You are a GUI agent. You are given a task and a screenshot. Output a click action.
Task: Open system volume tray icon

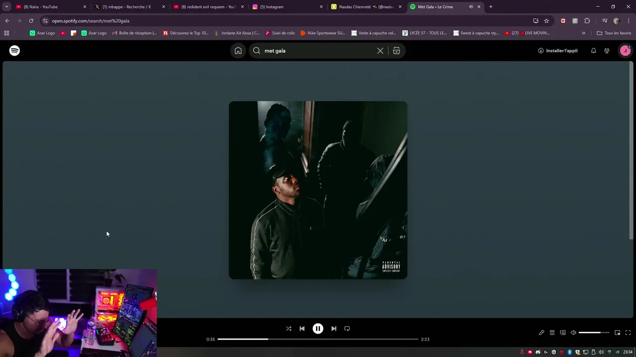[x=601, y=352]
